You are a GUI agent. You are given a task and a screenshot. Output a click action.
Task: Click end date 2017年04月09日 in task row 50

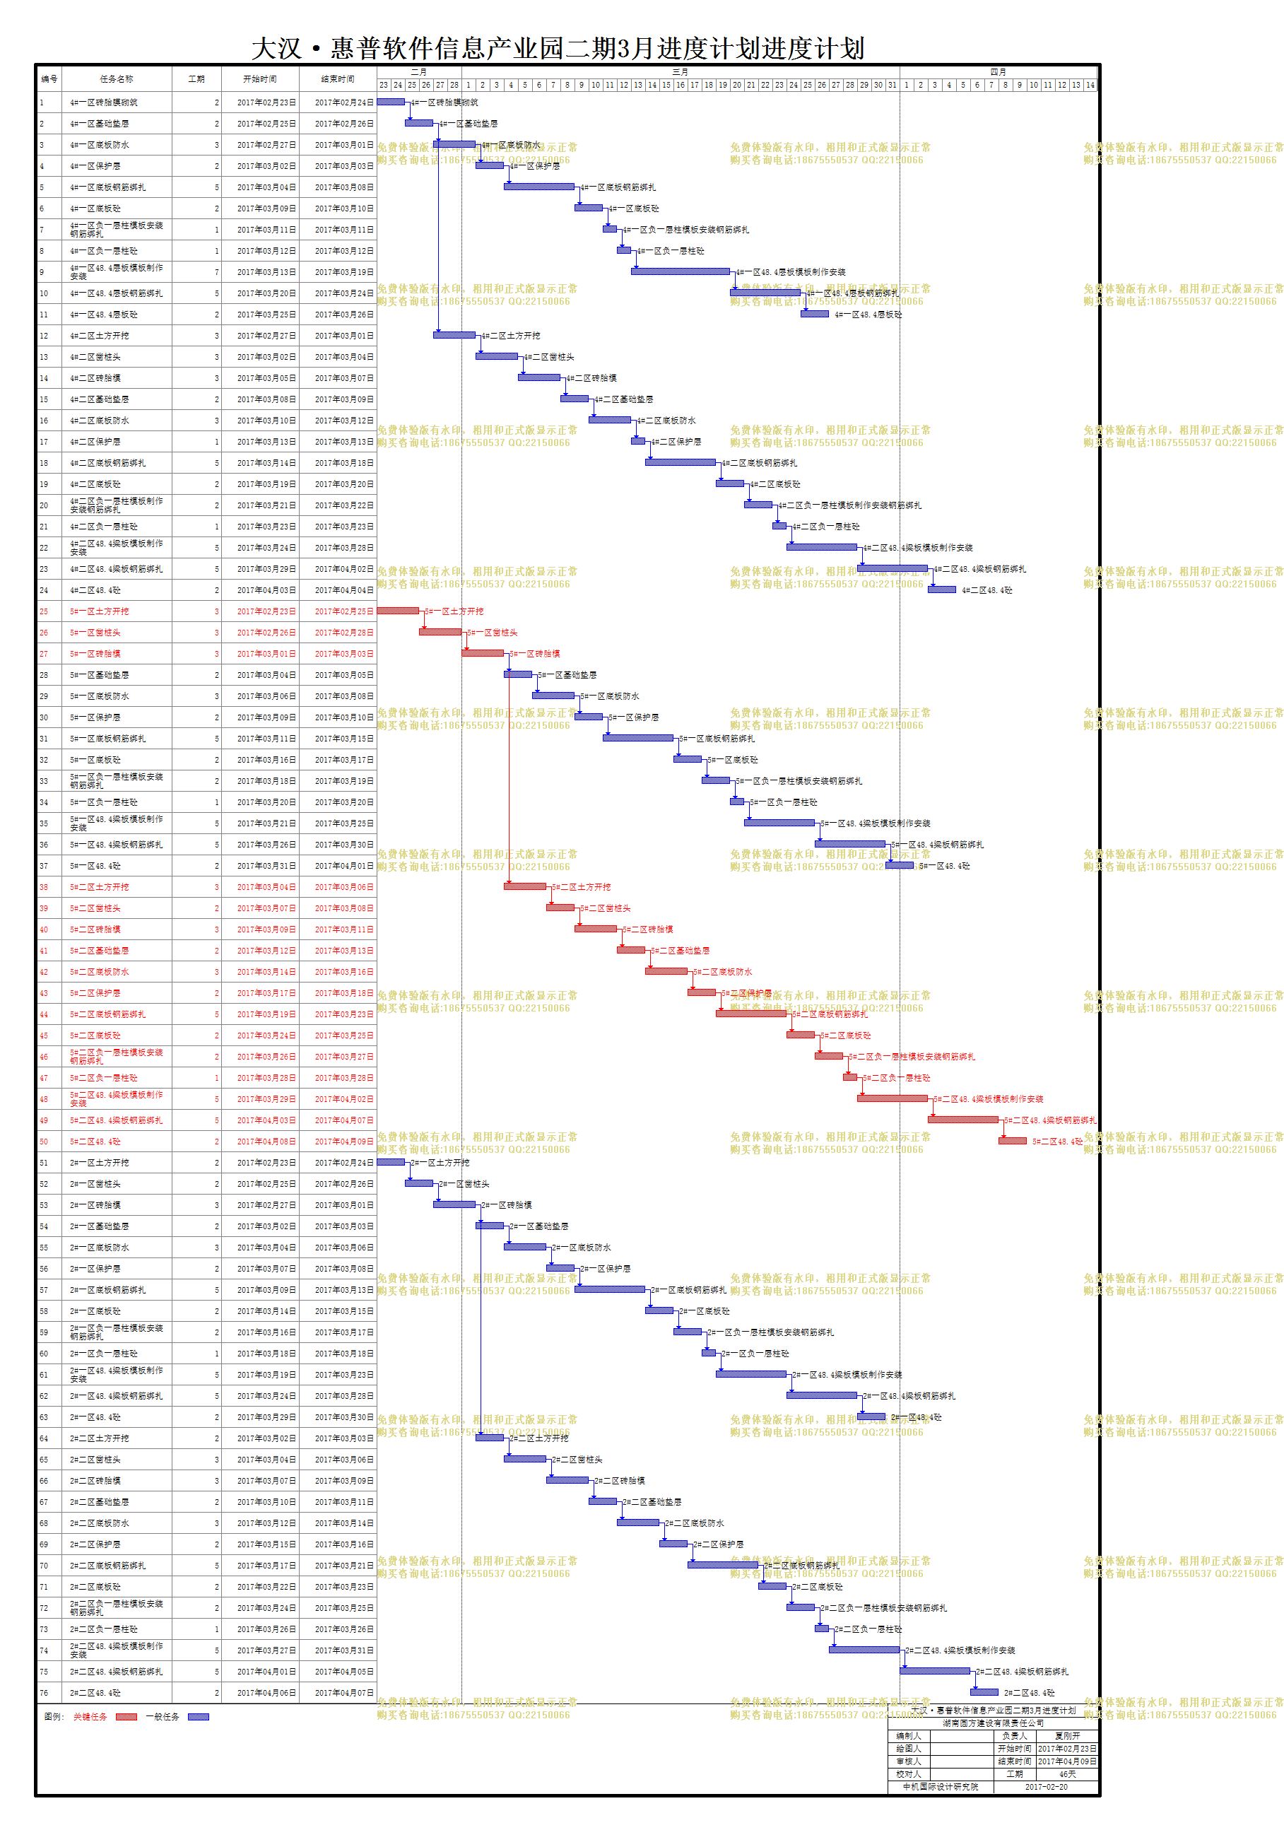point(343,1142)
